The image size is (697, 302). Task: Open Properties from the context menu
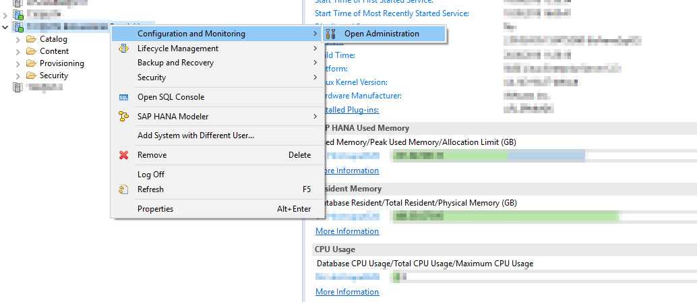point(216,208)
